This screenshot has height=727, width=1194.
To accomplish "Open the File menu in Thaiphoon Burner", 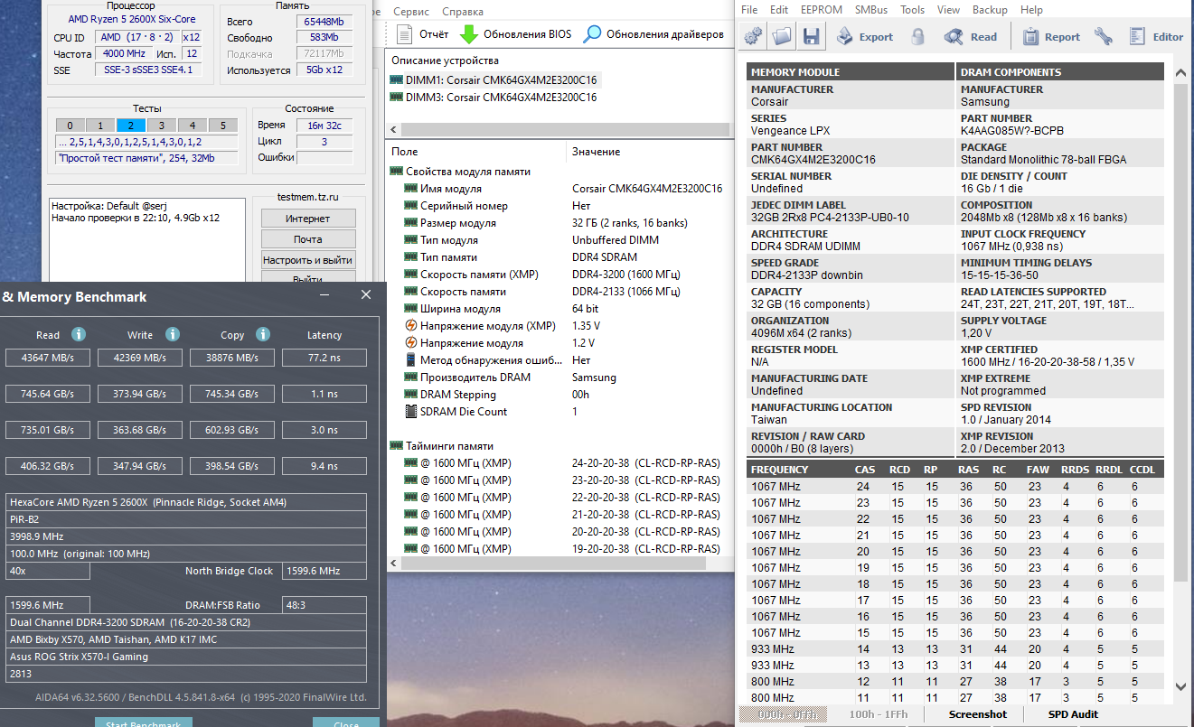I will [x=749, y=10].
